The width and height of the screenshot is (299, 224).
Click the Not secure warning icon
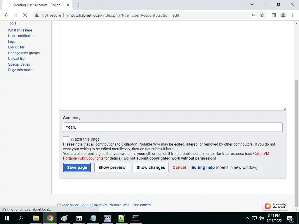click(37, 15)
